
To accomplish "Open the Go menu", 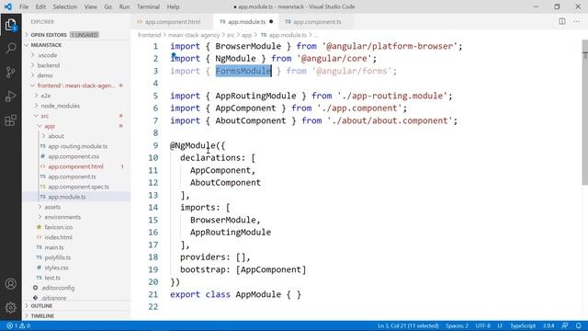I will click(x=108, y=6).
